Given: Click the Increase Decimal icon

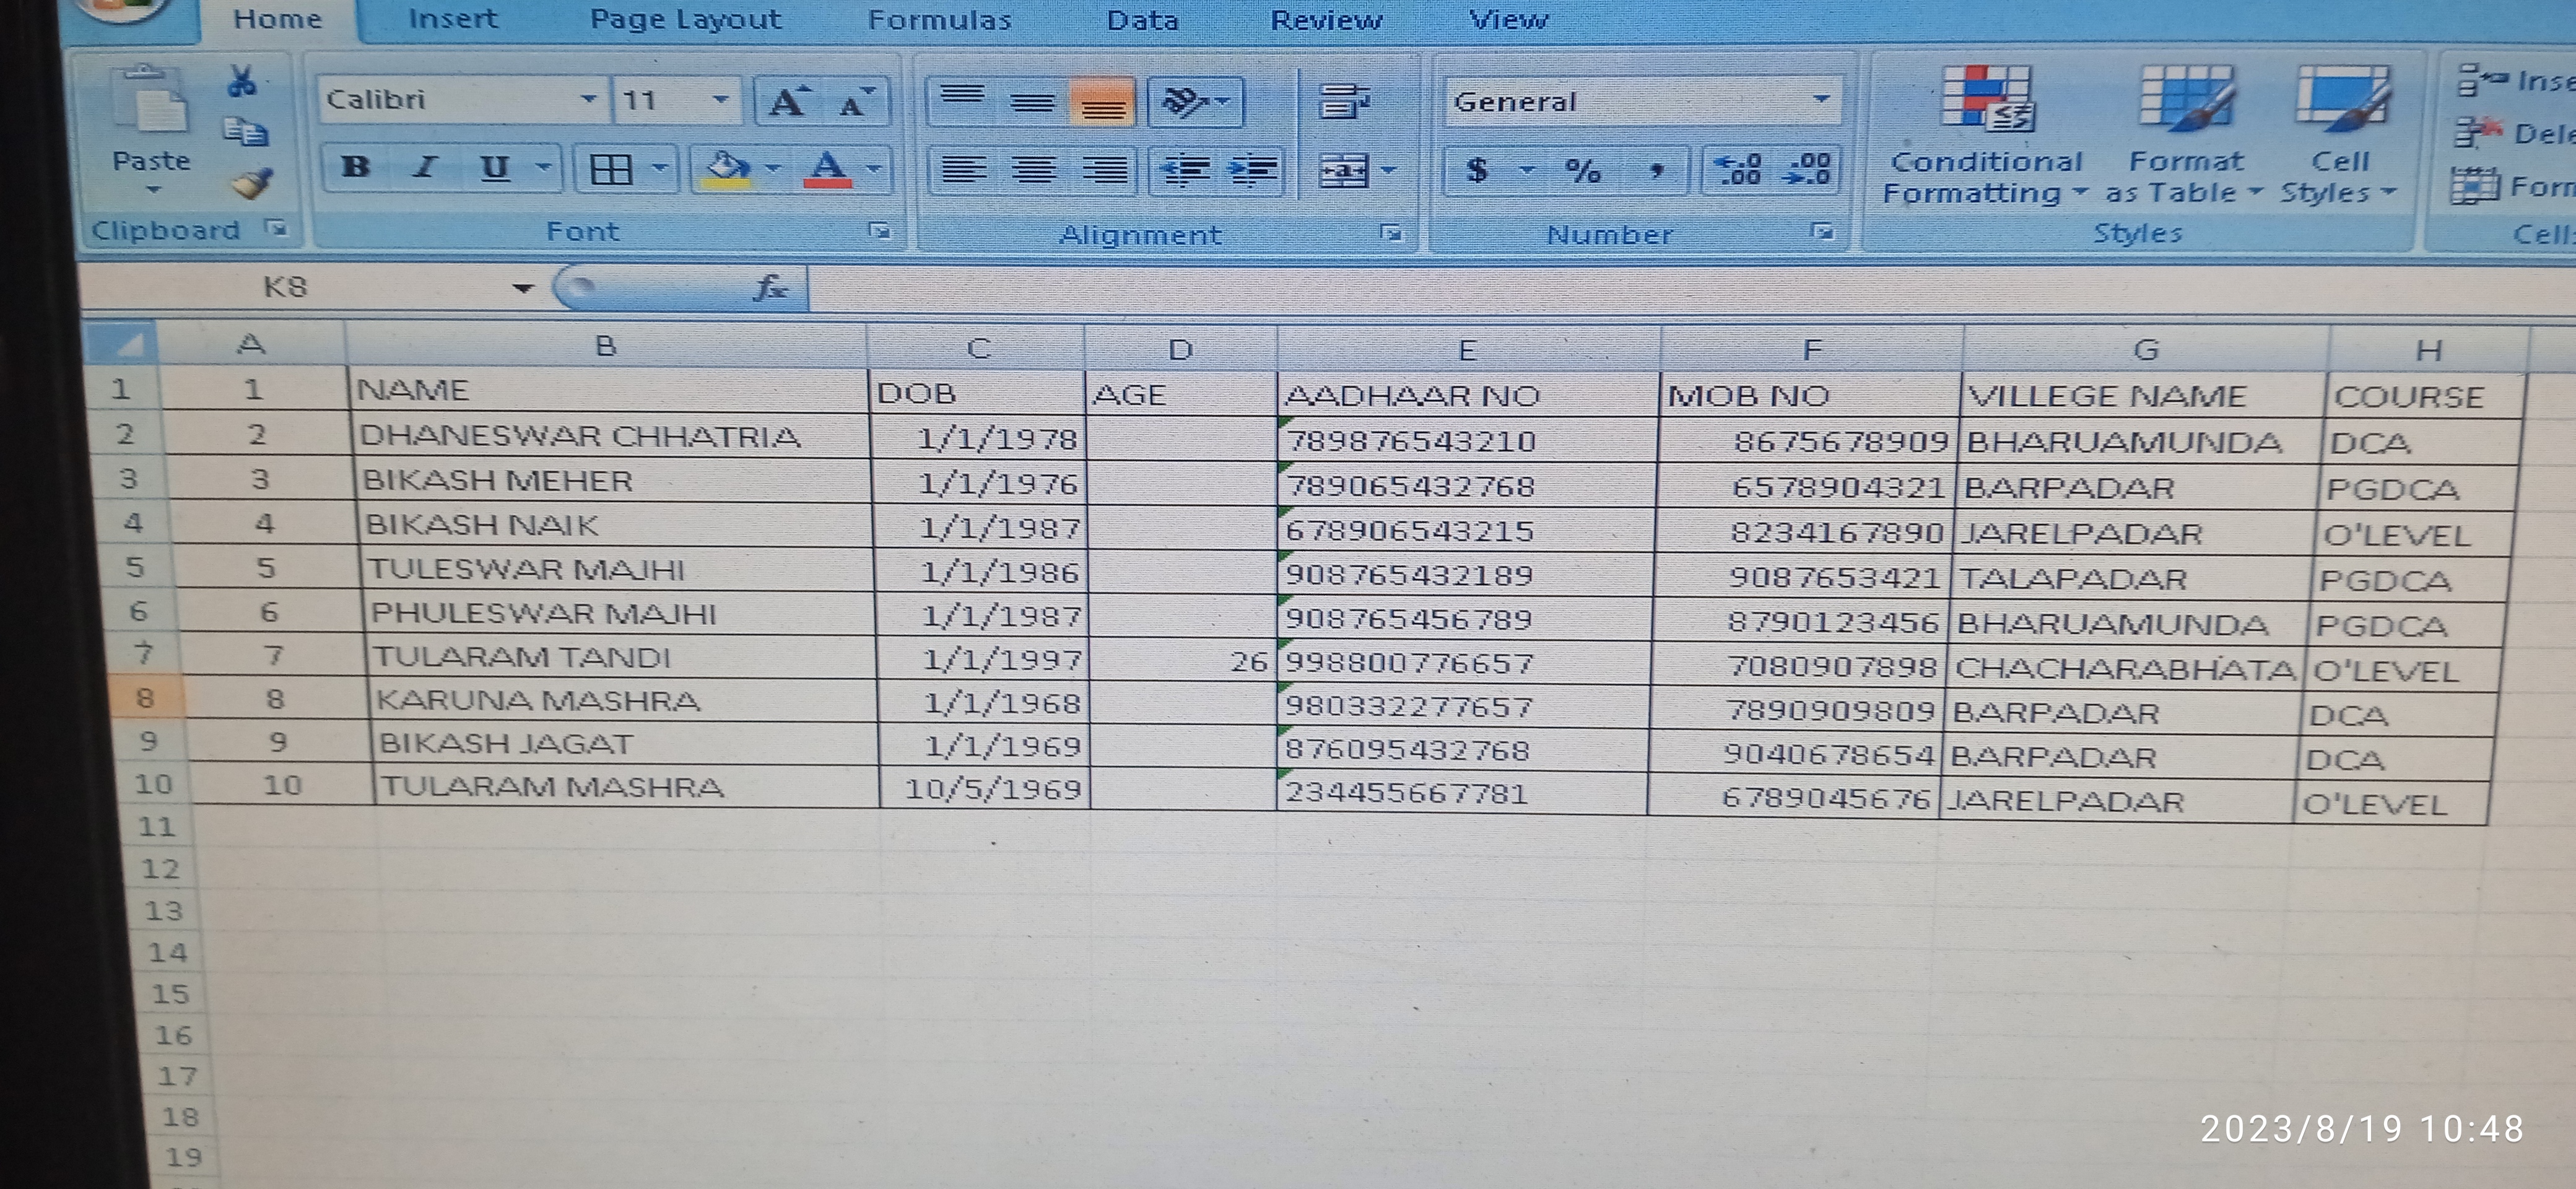Looking at the screenshot, I should coord(1737,171).
